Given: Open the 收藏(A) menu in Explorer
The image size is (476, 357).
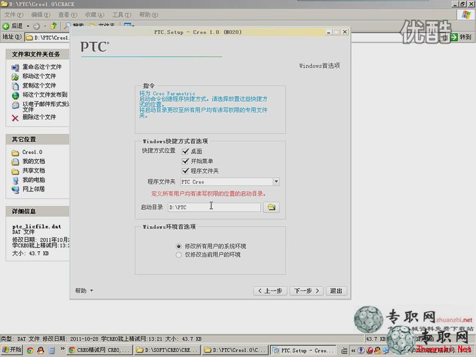Looking at the screenshot, I should click(94, 14).
